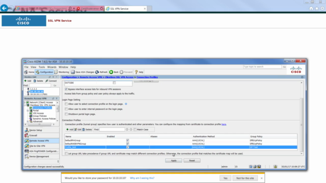Image resolution: width=326 pixels, height=183 pixels.
Task: Open the Tools menu
Action: 42,67
